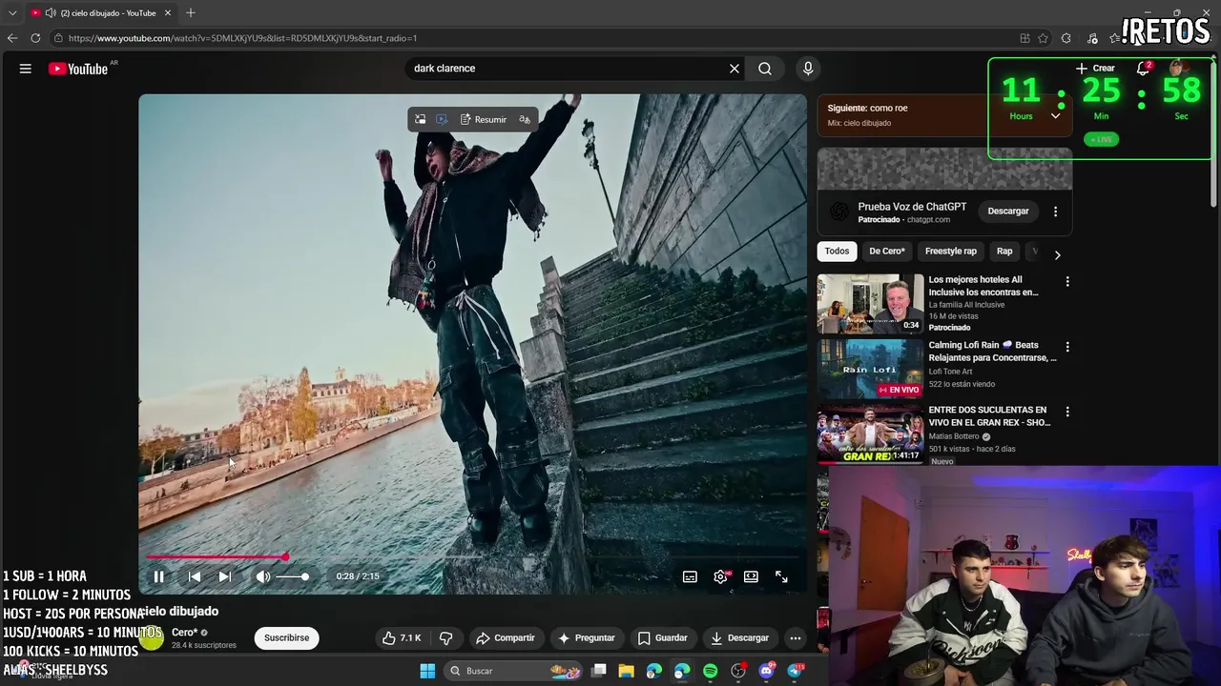The height and width of the screenshot is (686, 1221).
Task: Open the Calming Lofi Rain live thumbnail
Action: [870, 369]
